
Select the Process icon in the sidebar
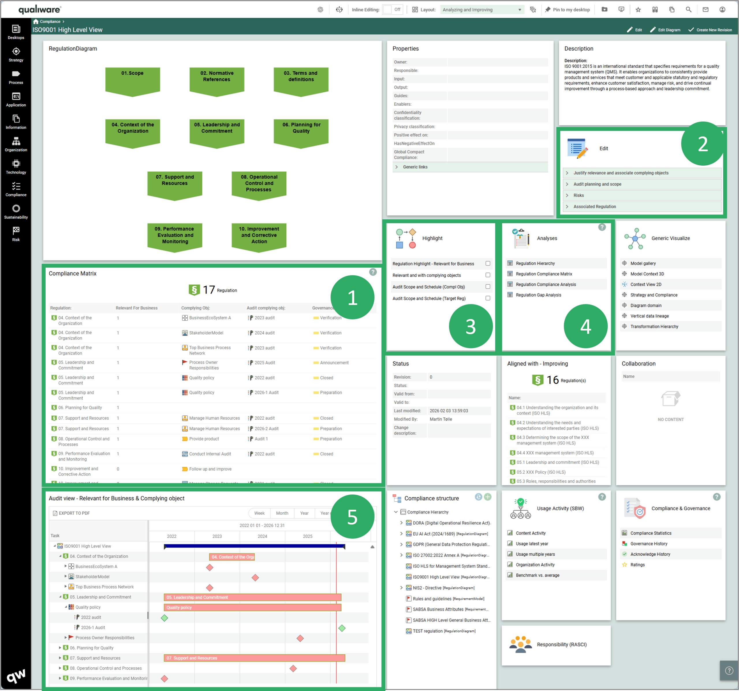[16, 76]
